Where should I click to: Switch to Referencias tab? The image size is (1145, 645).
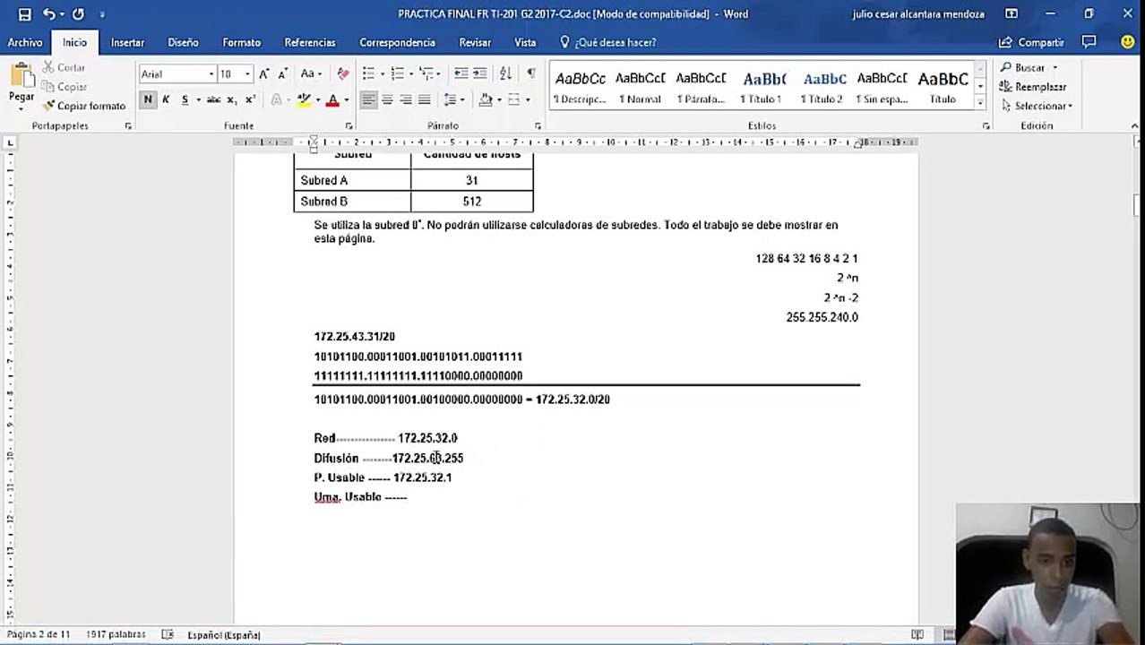pyautogui.click(x=310, y=42)
